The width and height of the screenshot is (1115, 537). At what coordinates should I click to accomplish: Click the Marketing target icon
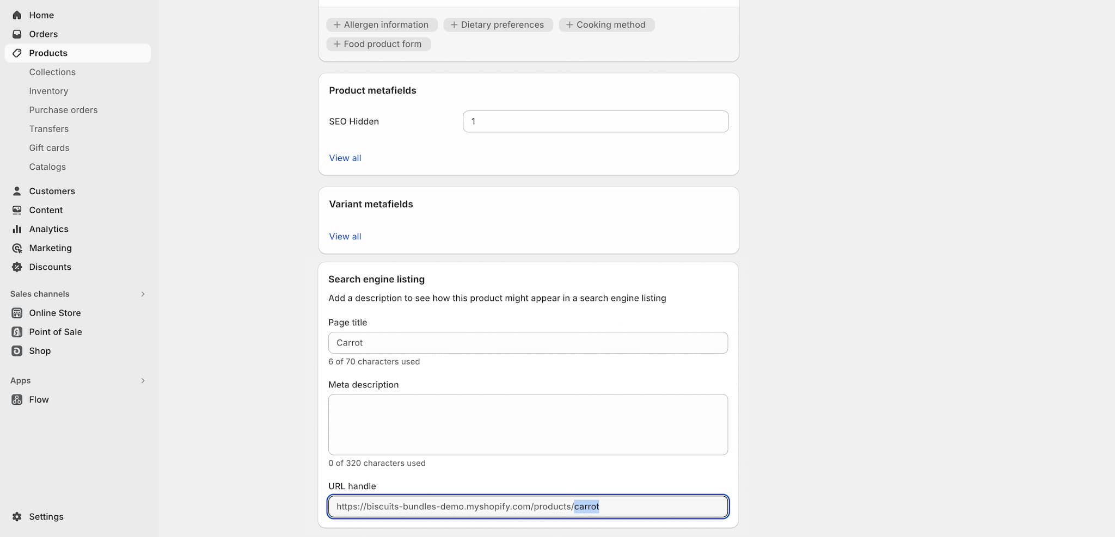17,248
